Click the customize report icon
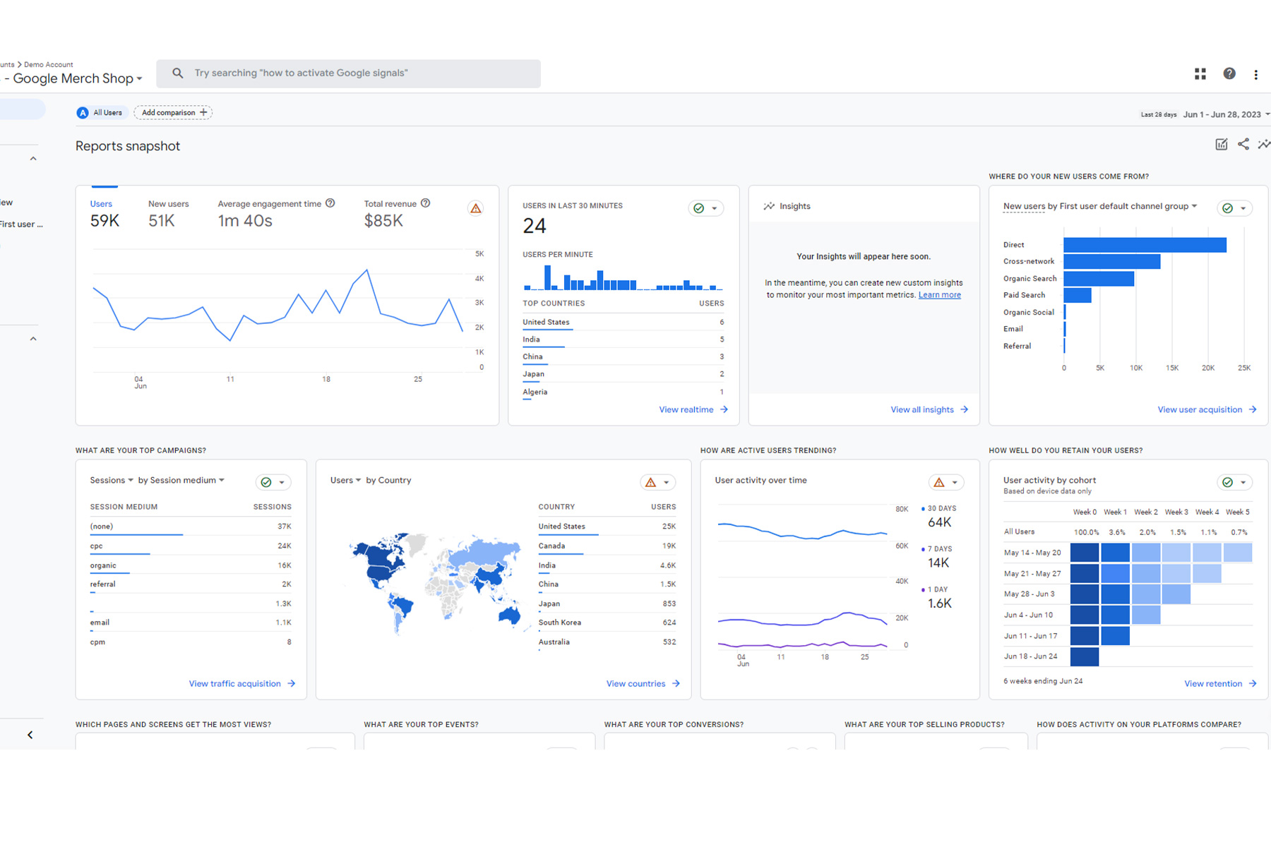The height and width of the screenshot is (847, 1271). tap(1221, 144)
